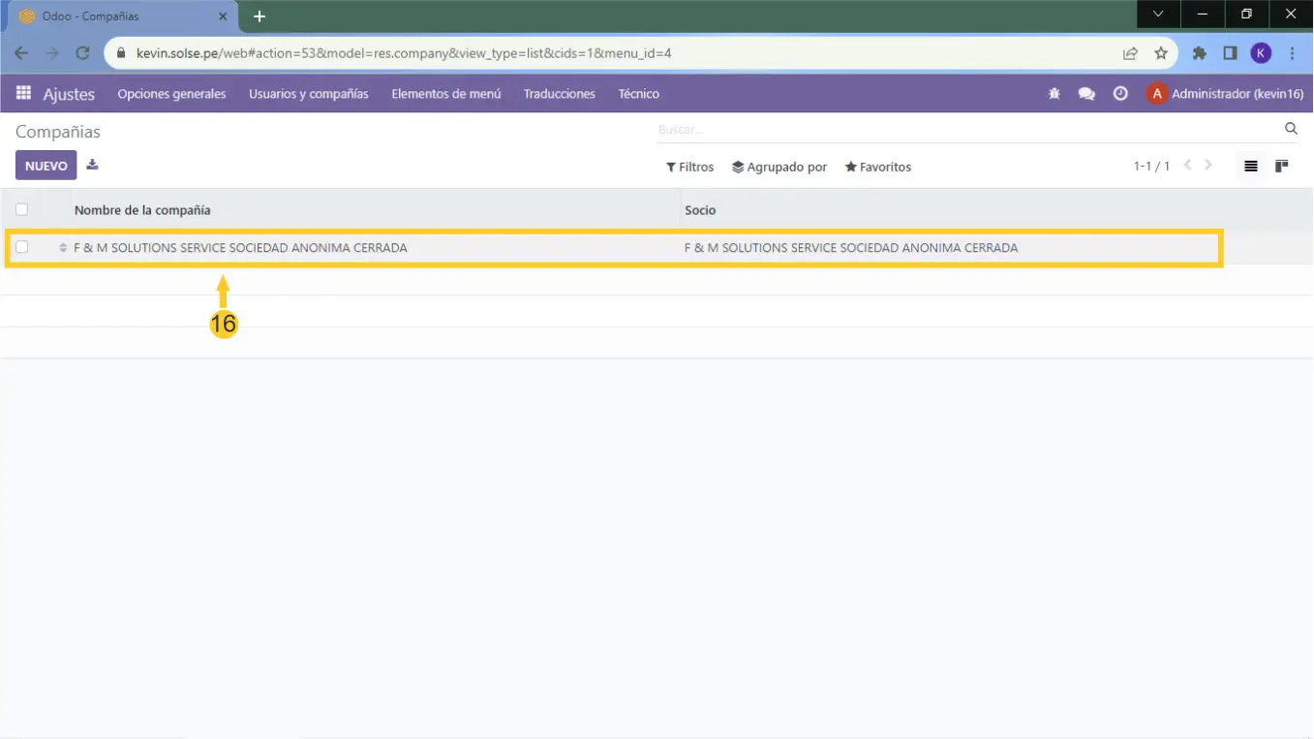The width and height of the screenshot is (1314, 739).
Task: Open the Administrador (kevin16) user menu
Action: tap(1225, 94)
